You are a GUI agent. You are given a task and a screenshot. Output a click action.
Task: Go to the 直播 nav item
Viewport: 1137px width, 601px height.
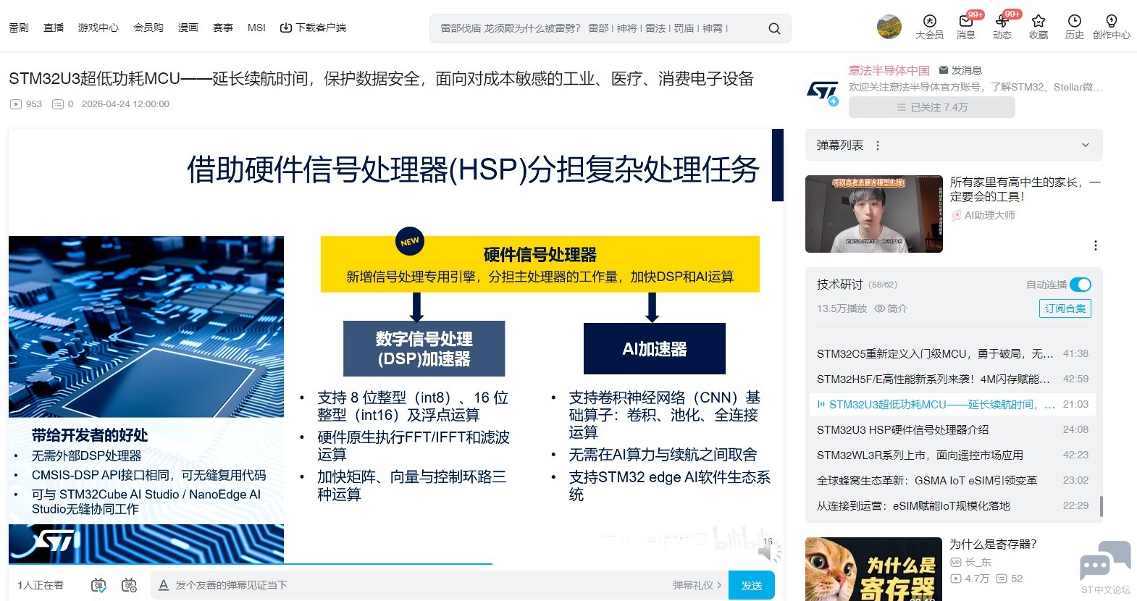[54, 28]
